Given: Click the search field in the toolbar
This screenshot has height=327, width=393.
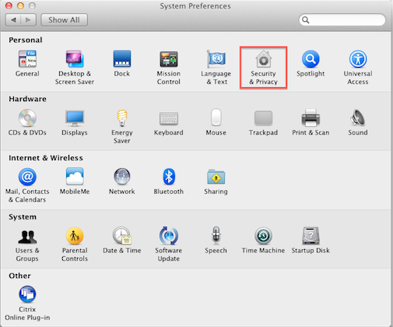Looking at the screenshot, I should pos(342,20).
